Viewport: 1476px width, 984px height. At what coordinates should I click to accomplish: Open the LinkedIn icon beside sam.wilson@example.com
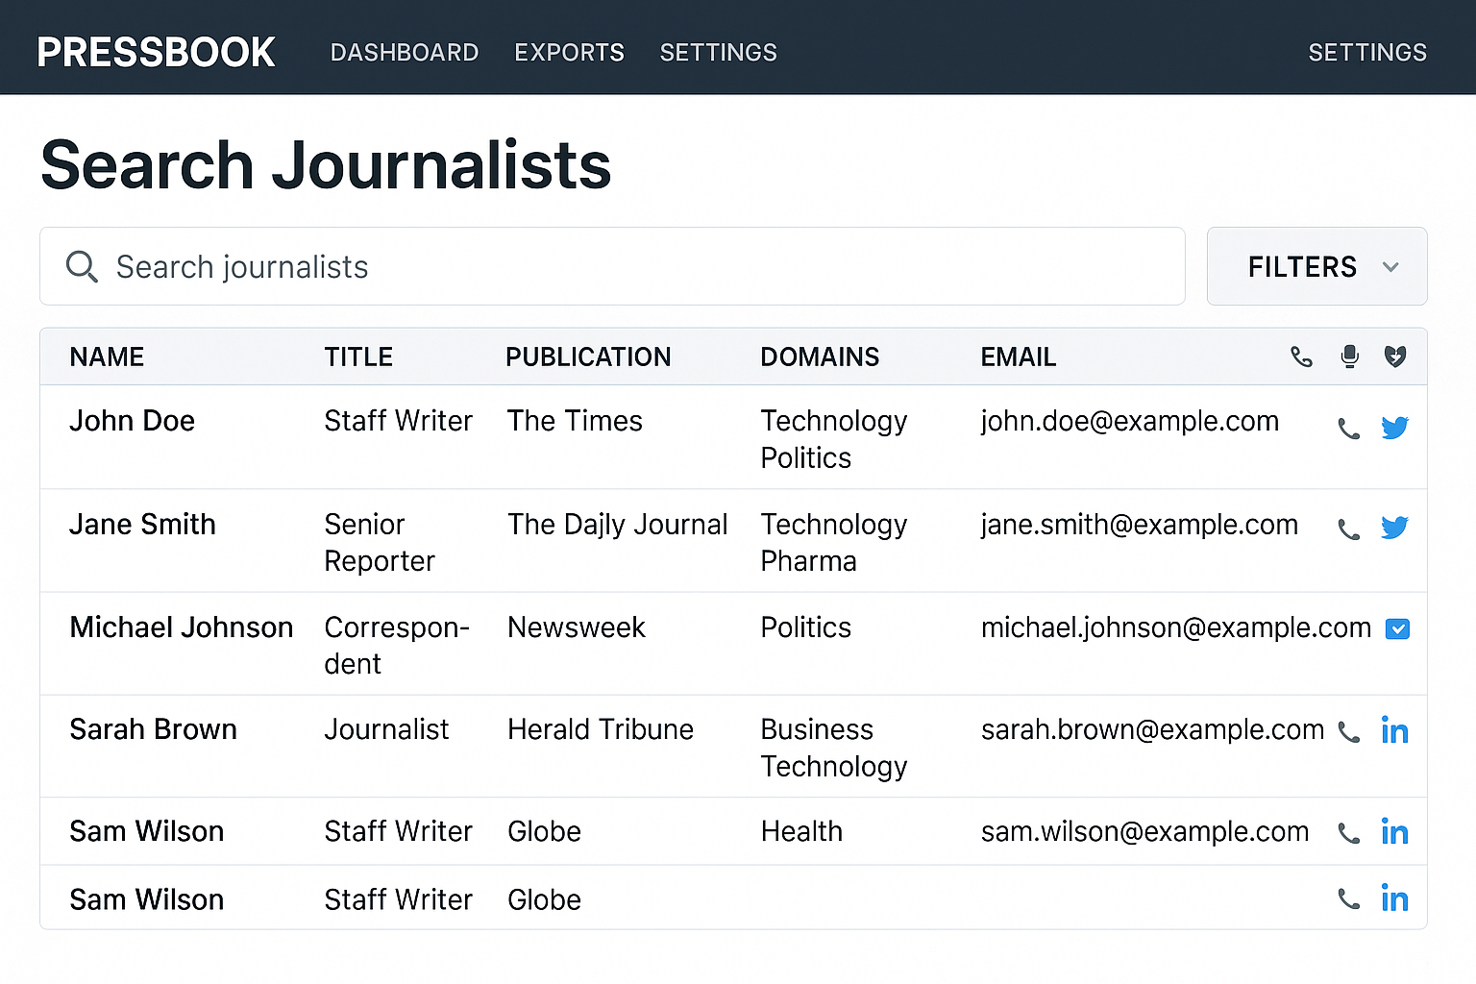1394,830
